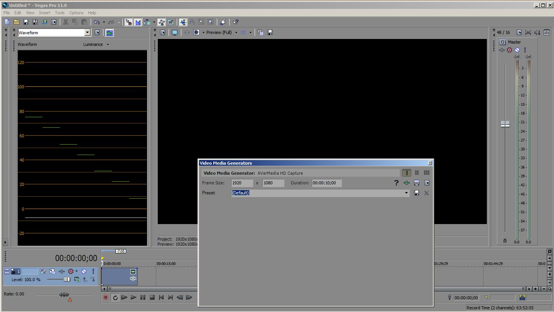Copy the preview snapshot to clipboard
The height and width of the screenshot is (312, 554).
point(260,32)
